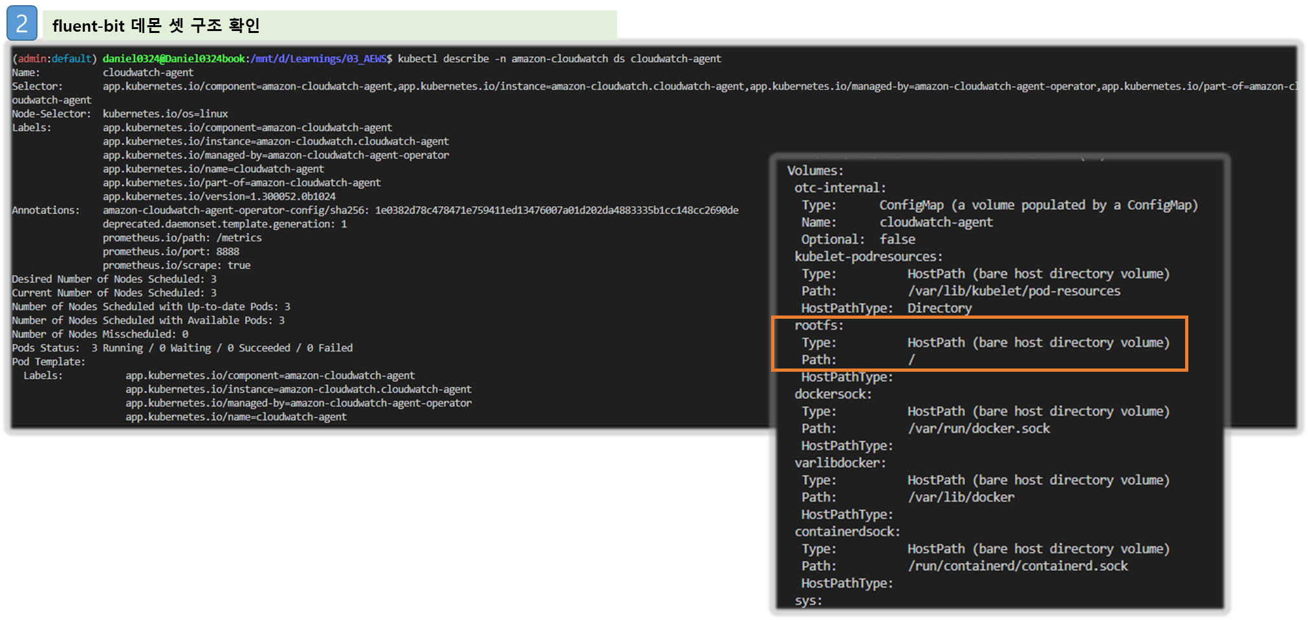1308x620 pixels.
Task: Click the 'prometheus.io/port: 8888' annotation
Action: point(171,251)
